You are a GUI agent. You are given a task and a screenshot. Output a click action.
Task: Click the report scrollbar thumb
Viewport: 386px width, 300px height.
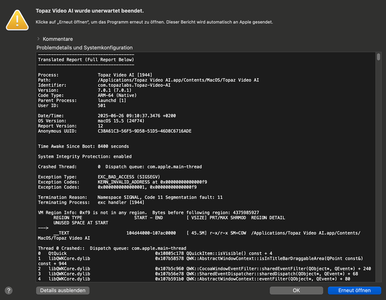point(378,57)
